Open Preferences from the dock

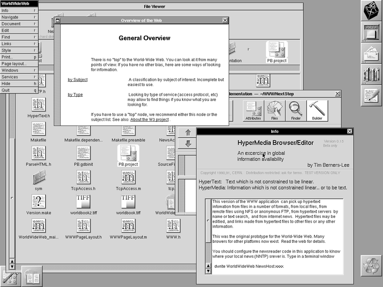tap(371, 32)
